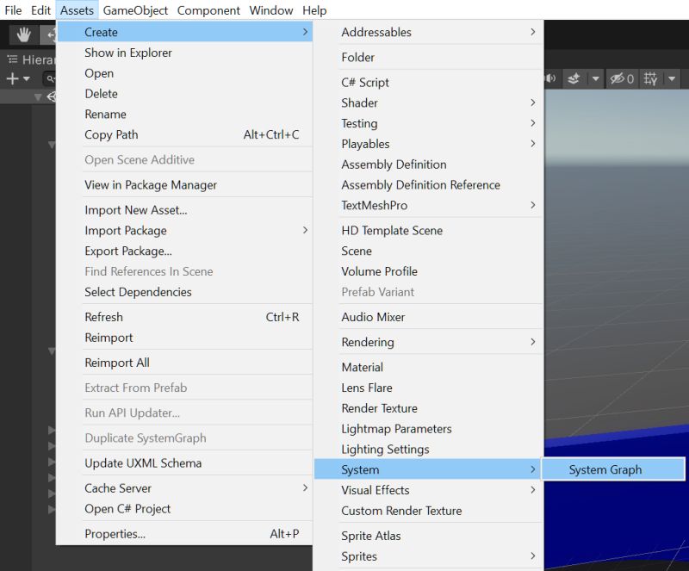
Task: Click the search magnifier in the Hierarchy
Action: pos(50,78)
